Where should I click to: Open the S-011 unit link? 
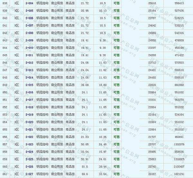pyautogui.click(x=29, y=55)
